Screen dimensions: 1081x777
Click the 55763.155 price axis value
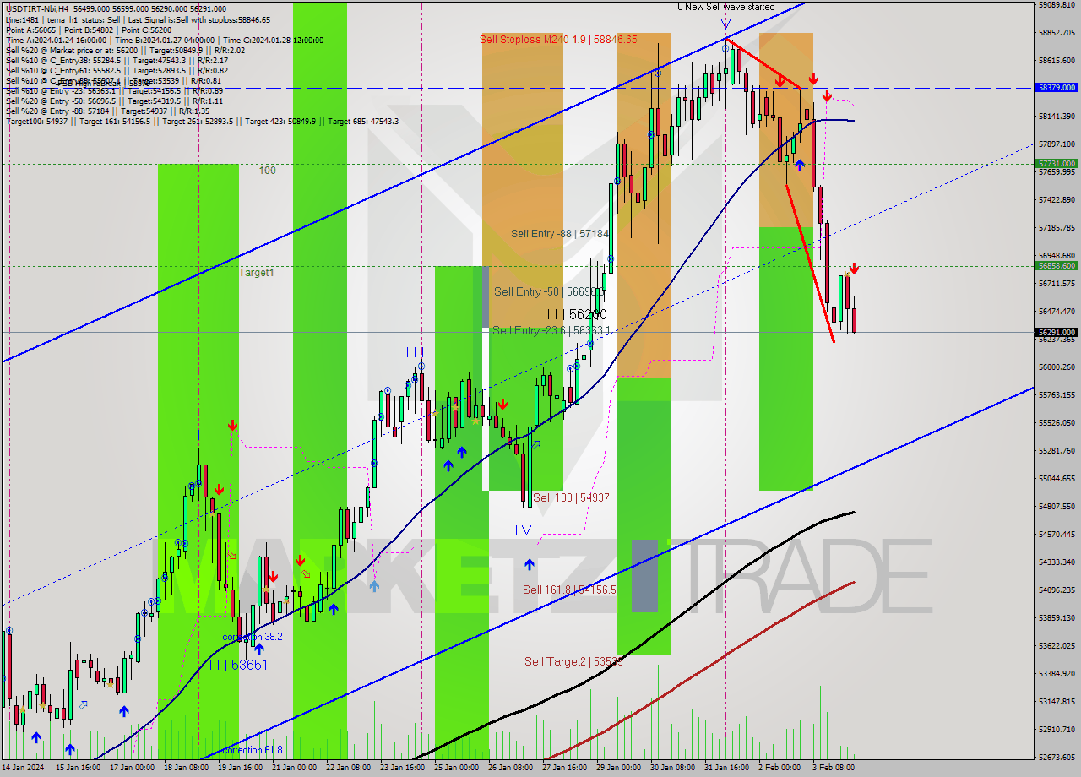tap(1057, 394)
